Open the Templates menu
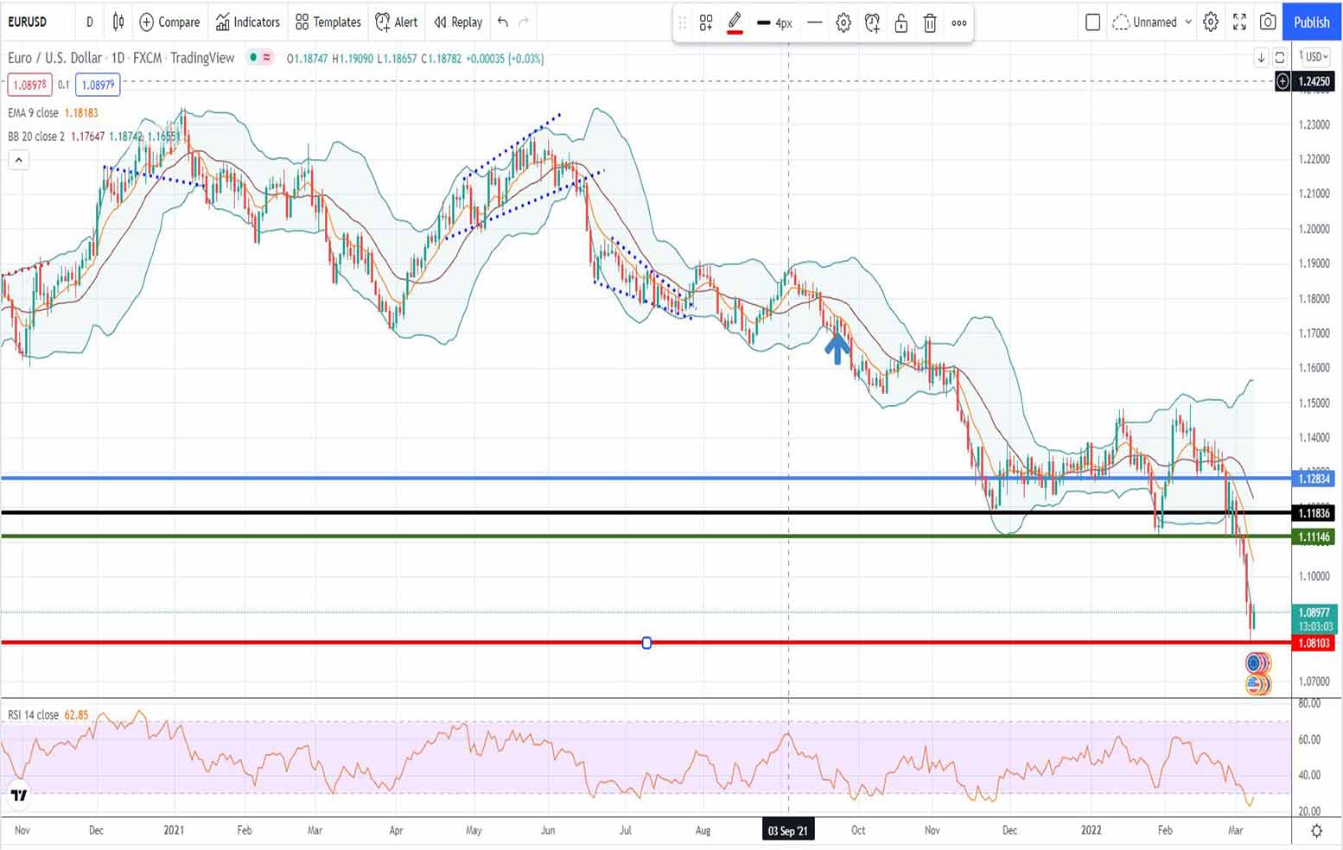 [328, 22]
